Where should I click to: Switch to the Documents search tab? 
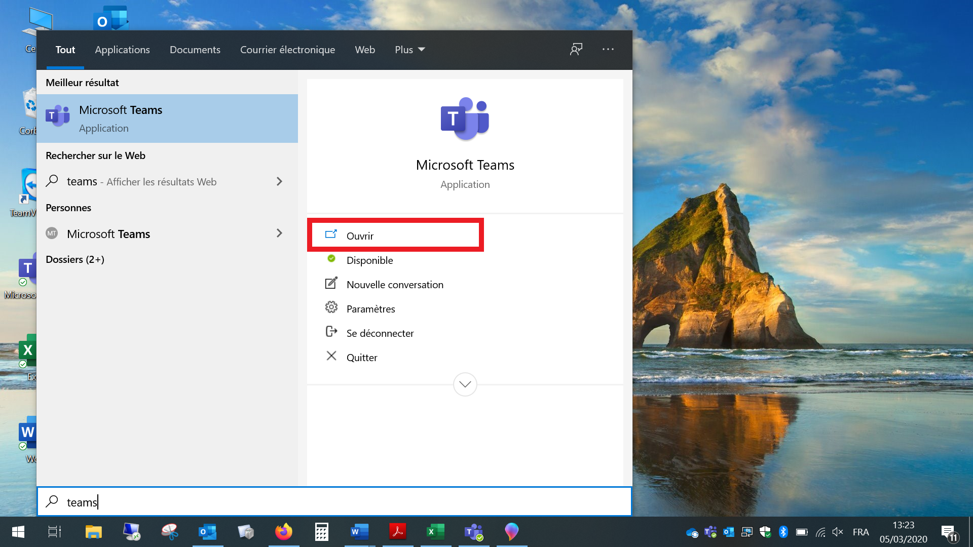click(195, 50)
